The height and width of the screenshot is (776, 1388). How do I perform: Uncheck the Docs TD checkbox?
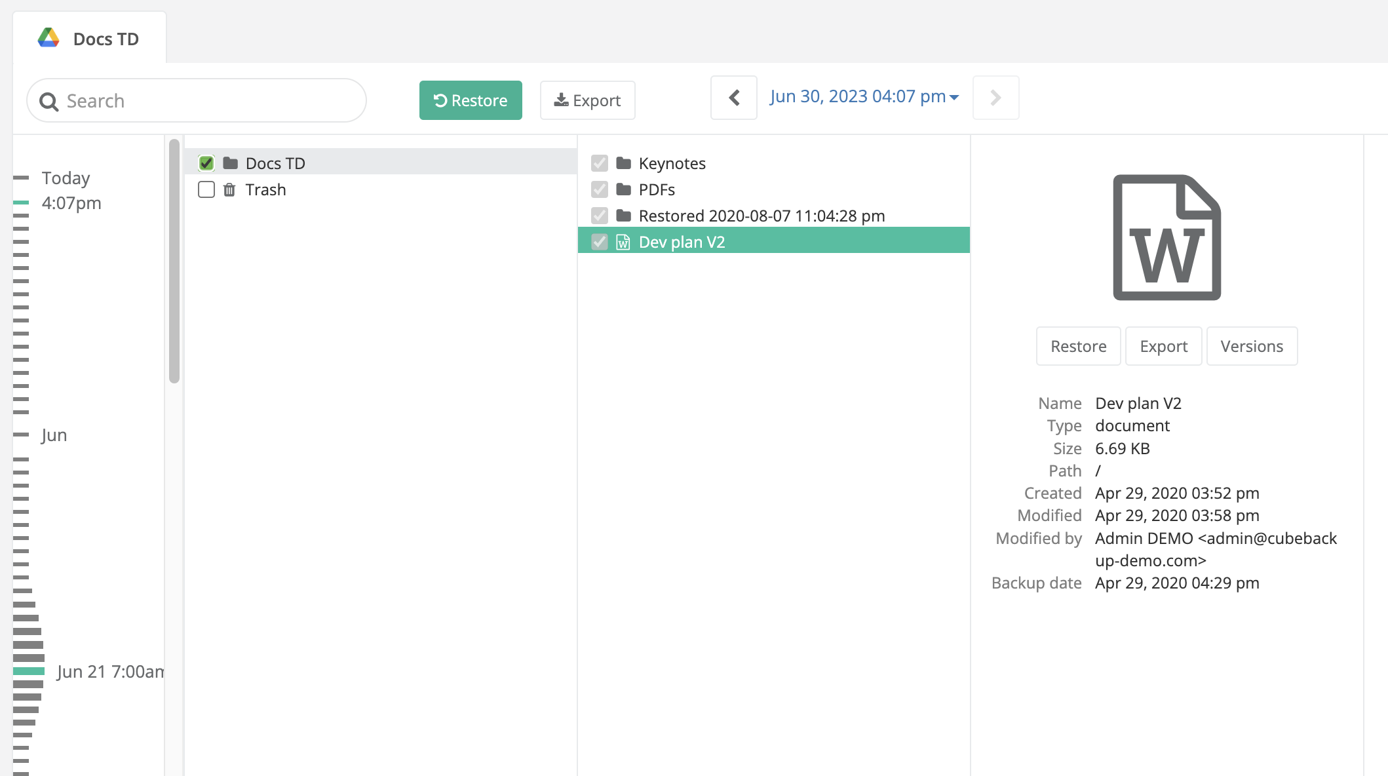pos(206,163)
